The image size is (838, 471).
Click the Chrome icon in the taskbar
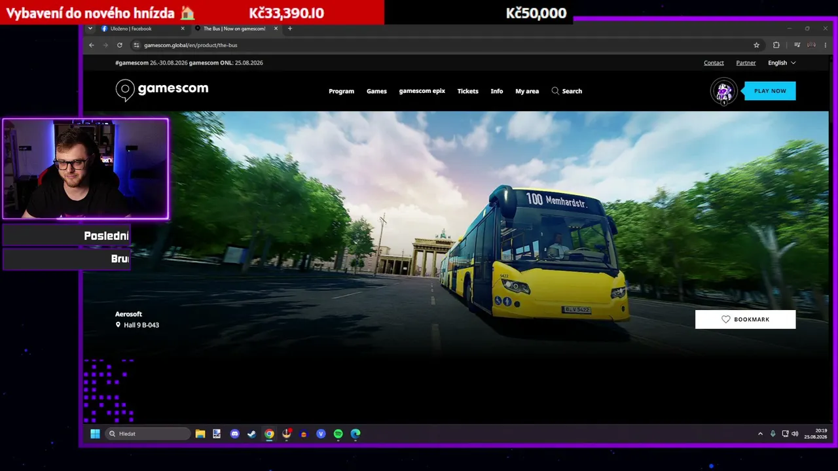point(269,434)
